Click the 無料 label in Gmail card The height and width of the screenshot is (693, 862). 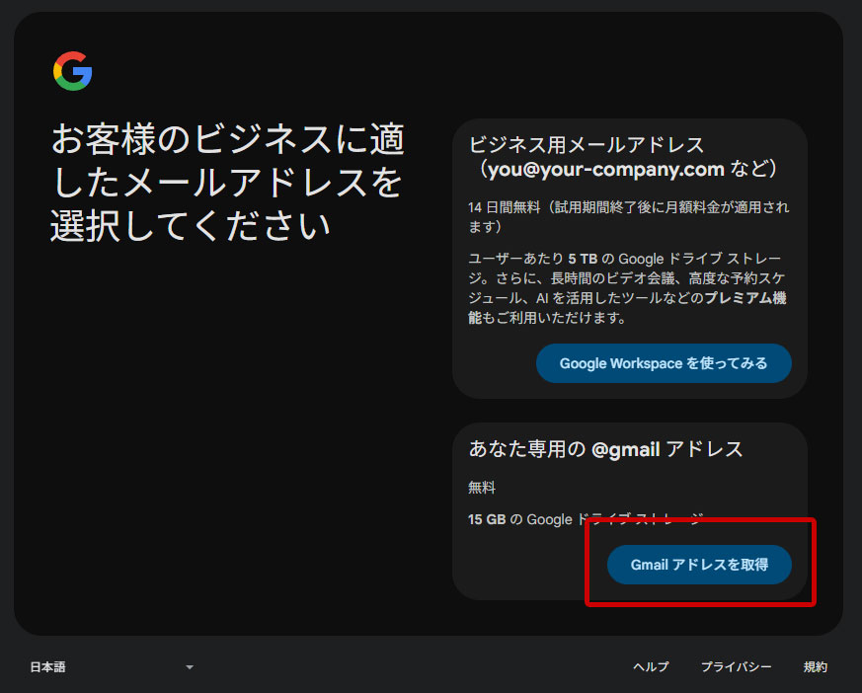point(482,488)
